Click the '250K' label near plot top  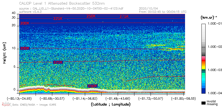(91, 16)
